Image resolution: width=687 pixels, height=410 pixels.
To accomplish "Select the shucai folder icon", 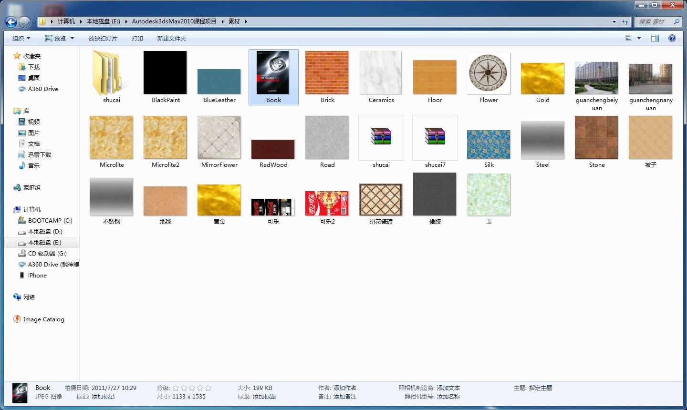I will click(111, 74).
